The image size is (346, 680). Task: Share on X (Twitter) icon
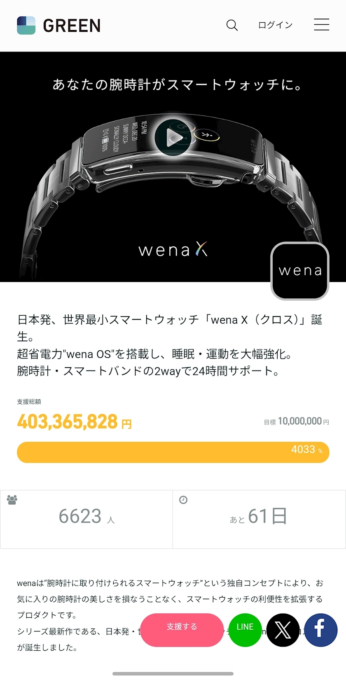(x=283, y=630)
